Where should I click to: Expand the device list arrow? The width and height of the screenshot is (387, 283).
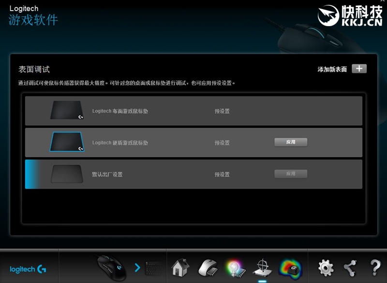[137, 267]
